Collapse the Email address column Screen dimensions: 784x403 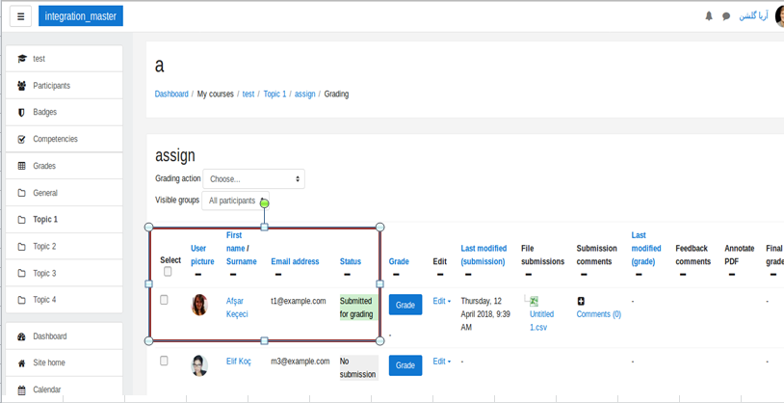tap(278, 275)
